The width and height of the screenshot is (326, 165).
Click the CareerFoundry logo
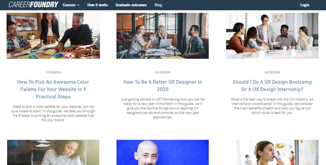click(x=33, y=4)
